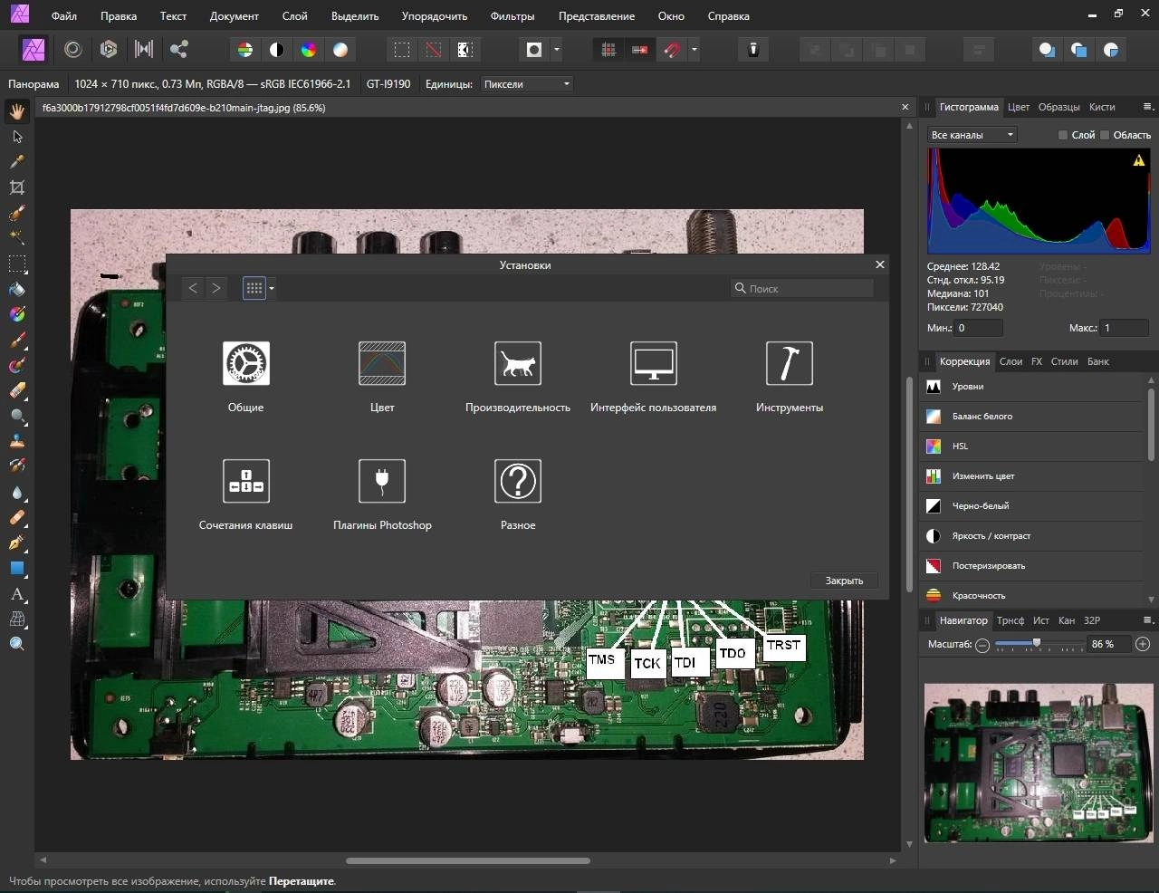
Task: Toggle Quick Mask mode
Action: (x=534, y=50)
